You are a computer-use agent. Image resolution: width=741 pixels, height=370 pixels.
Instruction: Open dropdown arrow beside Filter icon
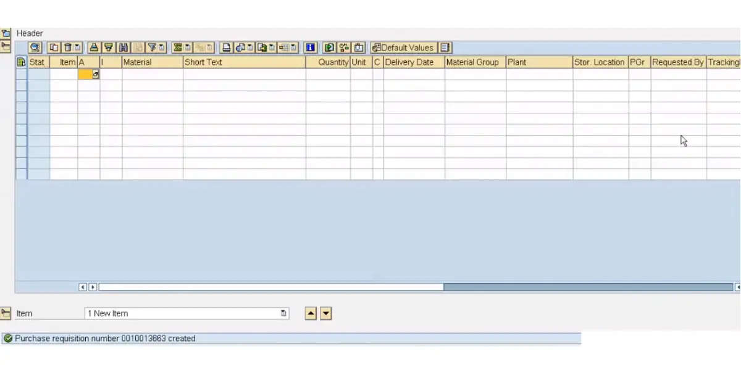[161, 47]
